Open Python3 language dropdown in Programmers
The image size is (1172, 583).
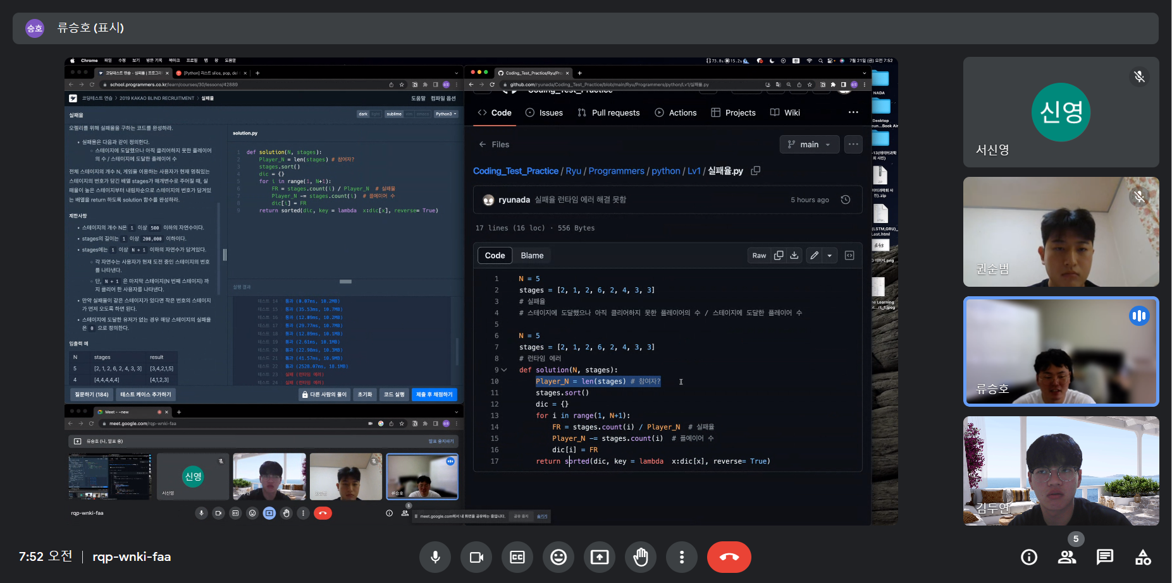pos(446,114)
